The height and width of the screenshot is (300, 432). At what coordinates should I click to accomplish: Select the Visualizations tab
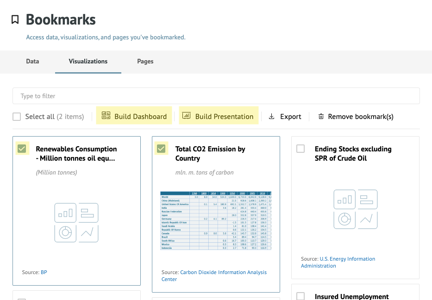(x=88, y=61)
